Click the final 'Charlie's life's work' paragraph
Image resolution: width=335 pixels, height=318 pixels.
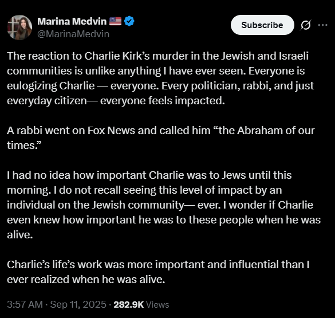coord(158,272)
